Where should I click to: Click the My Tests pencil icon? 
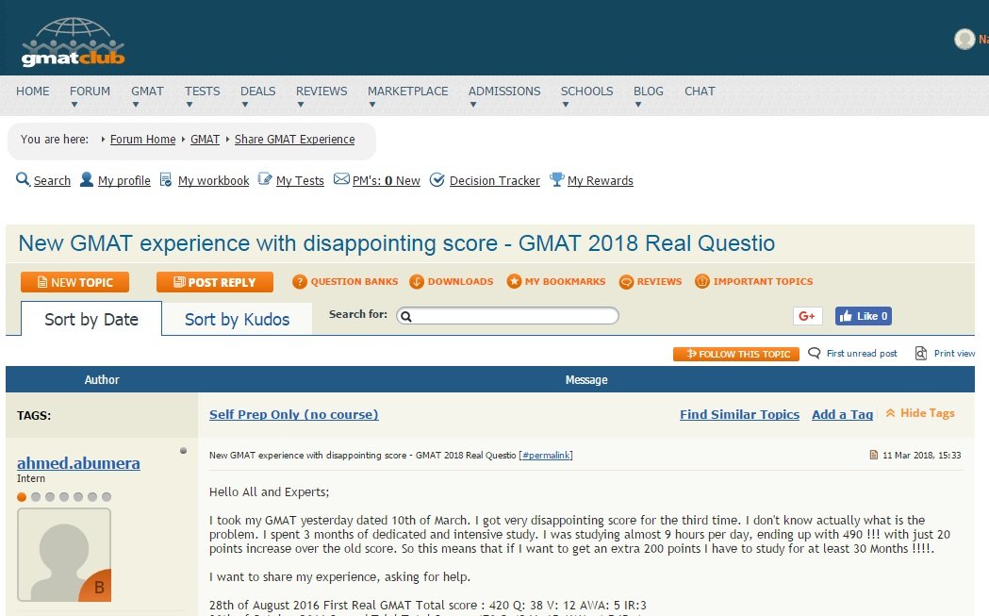(x=265, y=179)
